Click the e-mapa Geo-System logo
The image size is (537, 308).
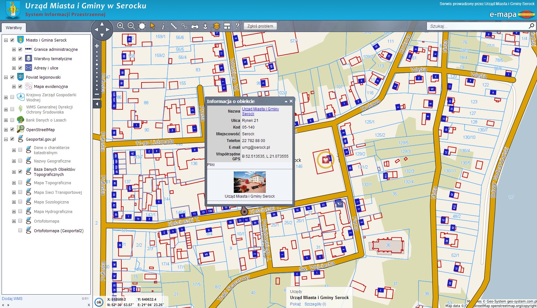tap(512, 14)
